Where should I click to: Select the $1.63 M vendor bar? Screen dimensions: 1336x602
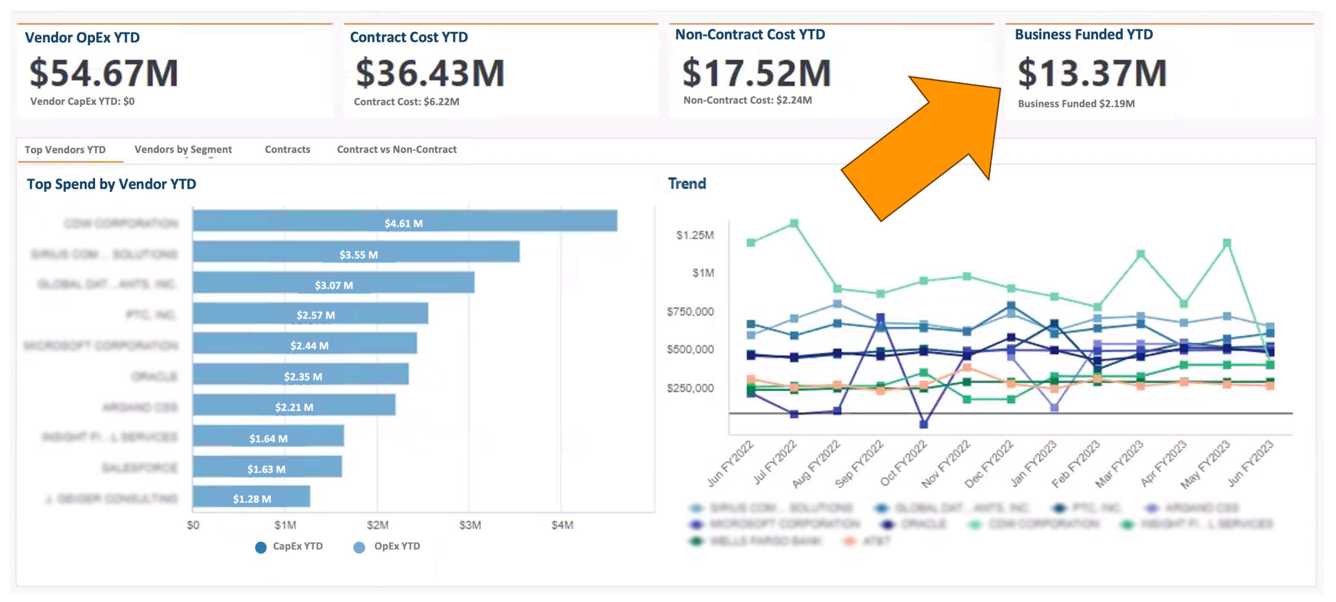click(x=267, y=466)
